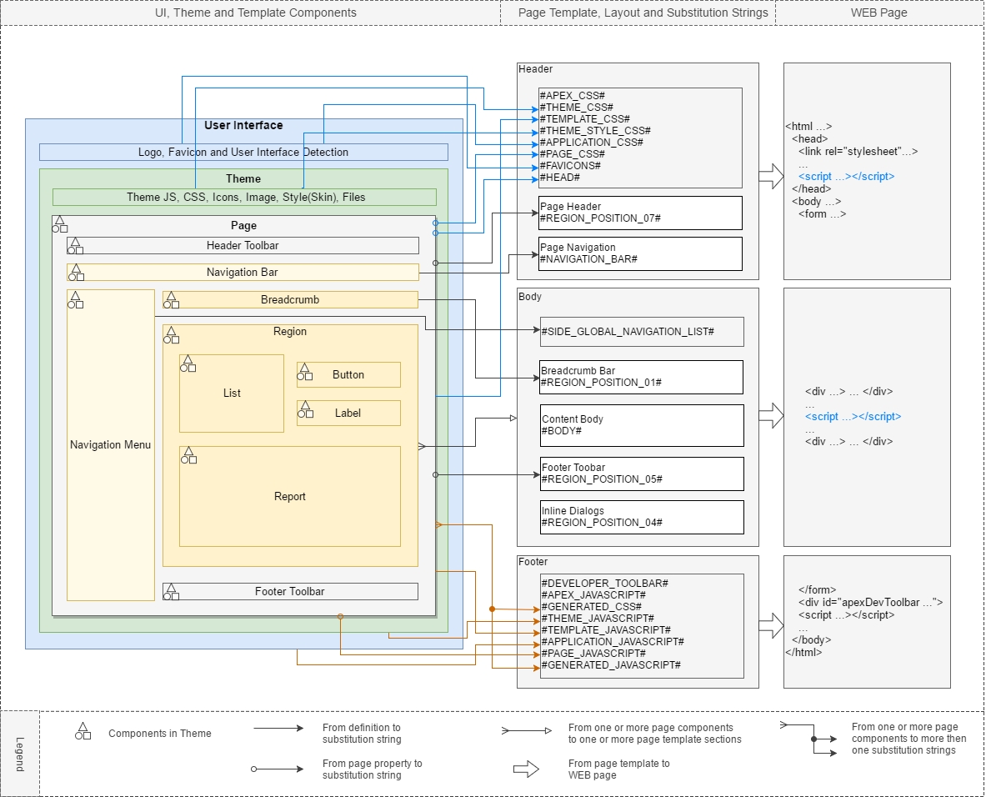The height and width of the screenshot is (797, 986).
Task: Click the Page Template, Layout and Substitution Strings heading
Action: coord(643,13)
